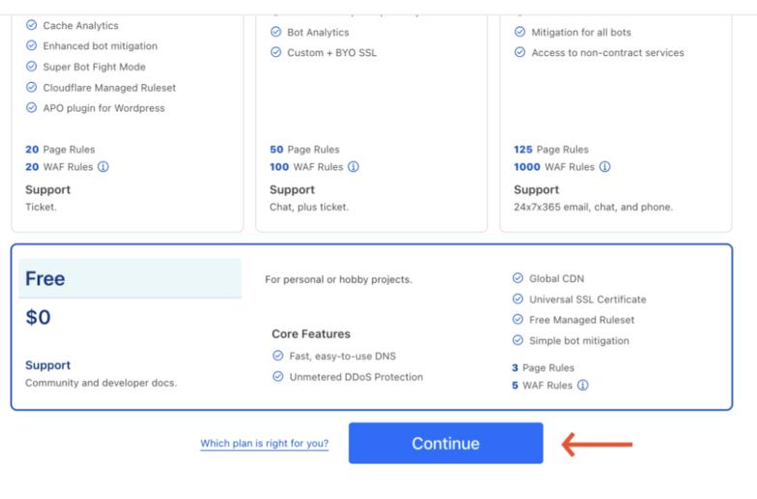Viewport: 757px width, 499px height.
Task: Click checkmark icon next to Universal SSL Certificate
Action: coord(519,299)
